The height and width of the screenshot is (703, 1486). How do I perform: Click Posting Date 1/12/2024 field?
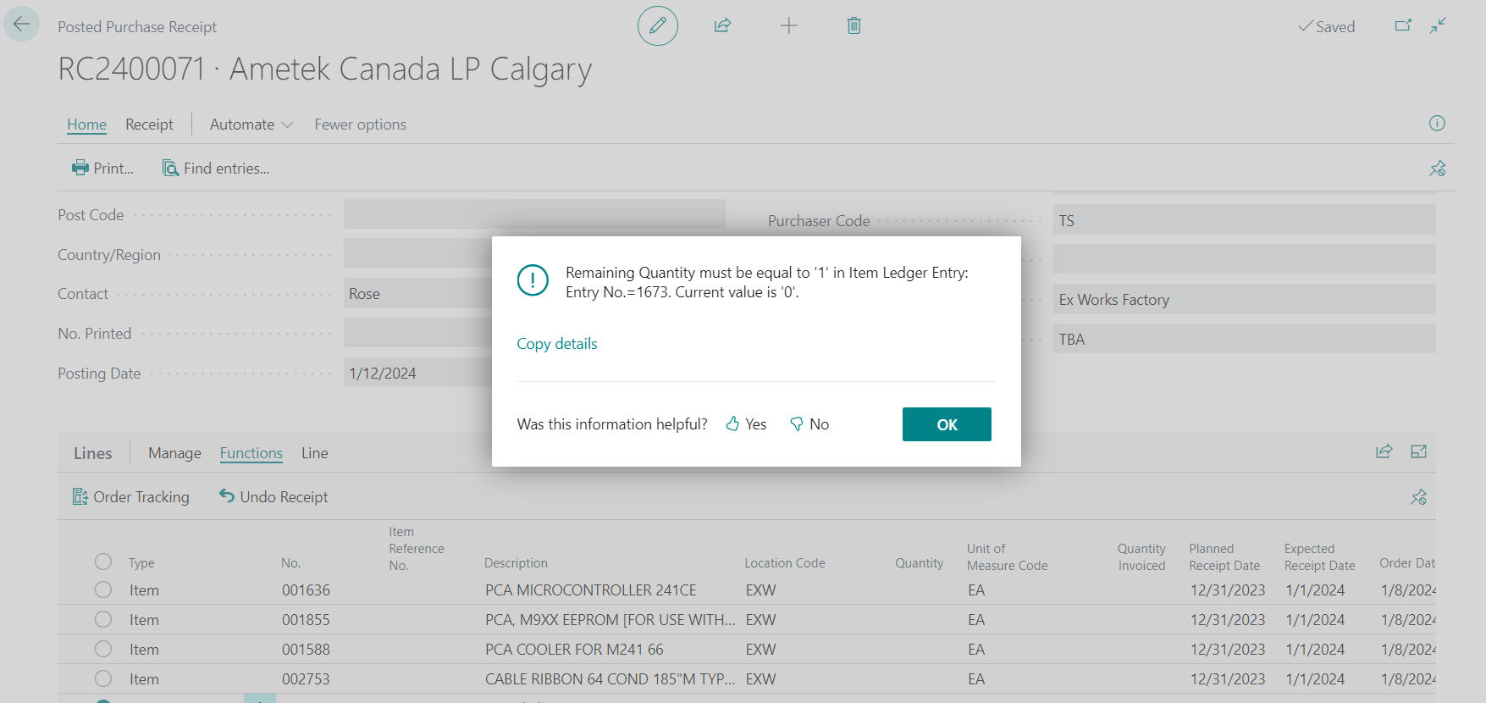pos(418,373)
